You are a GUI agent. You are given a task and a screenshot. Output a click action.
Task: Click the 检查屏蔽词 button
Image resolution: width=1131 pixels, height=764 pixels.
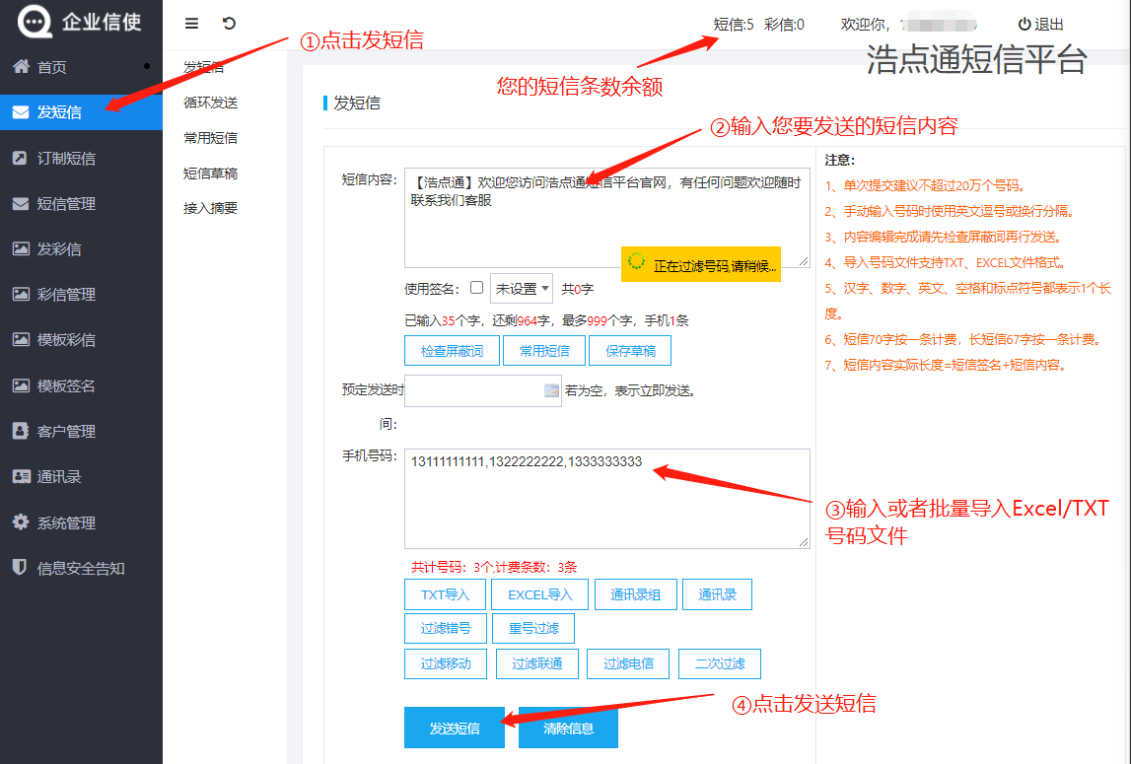[x=452, y=351]
